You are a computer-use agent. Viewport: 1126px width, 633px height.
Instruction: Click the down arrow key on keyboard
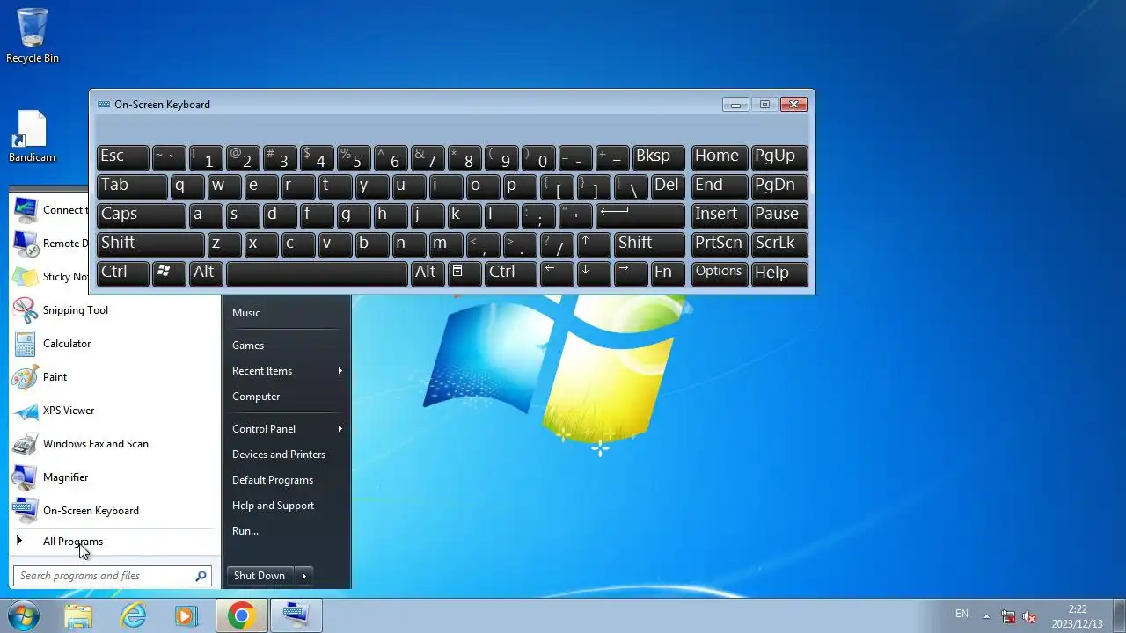click(594, 273)
